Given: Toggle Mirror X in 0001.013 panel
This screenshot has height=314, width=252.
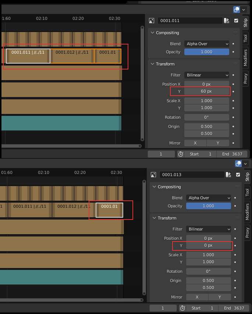Looking at the screenshot, I should 197,297.
